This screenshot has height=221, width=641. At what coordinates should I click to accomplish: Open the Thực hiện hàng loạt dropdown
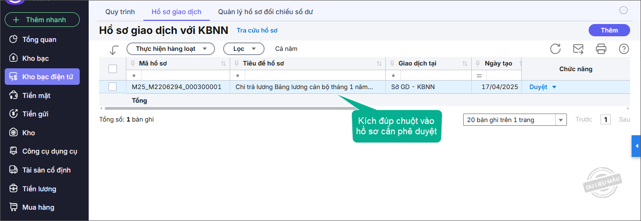171,49
